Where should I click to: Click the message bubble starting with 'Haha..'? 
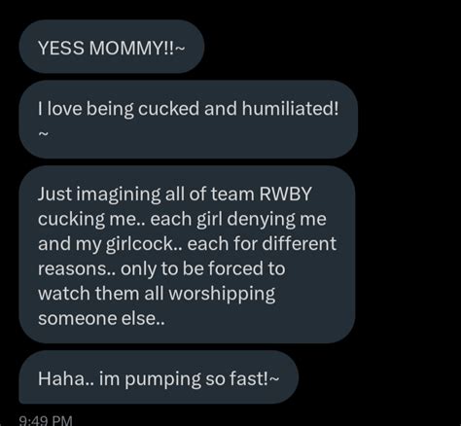pyautogui.click(x=159, y=377)
